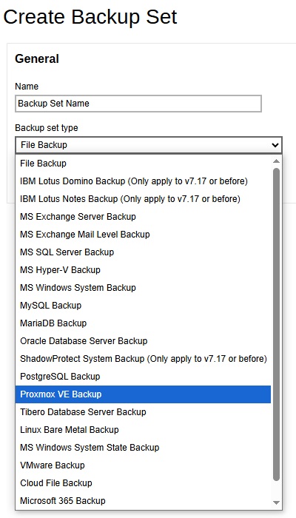This screenshot has width=296, height=518.
Task: Choose MariaDB Backup from the list
Action: (x=143, y=323)
